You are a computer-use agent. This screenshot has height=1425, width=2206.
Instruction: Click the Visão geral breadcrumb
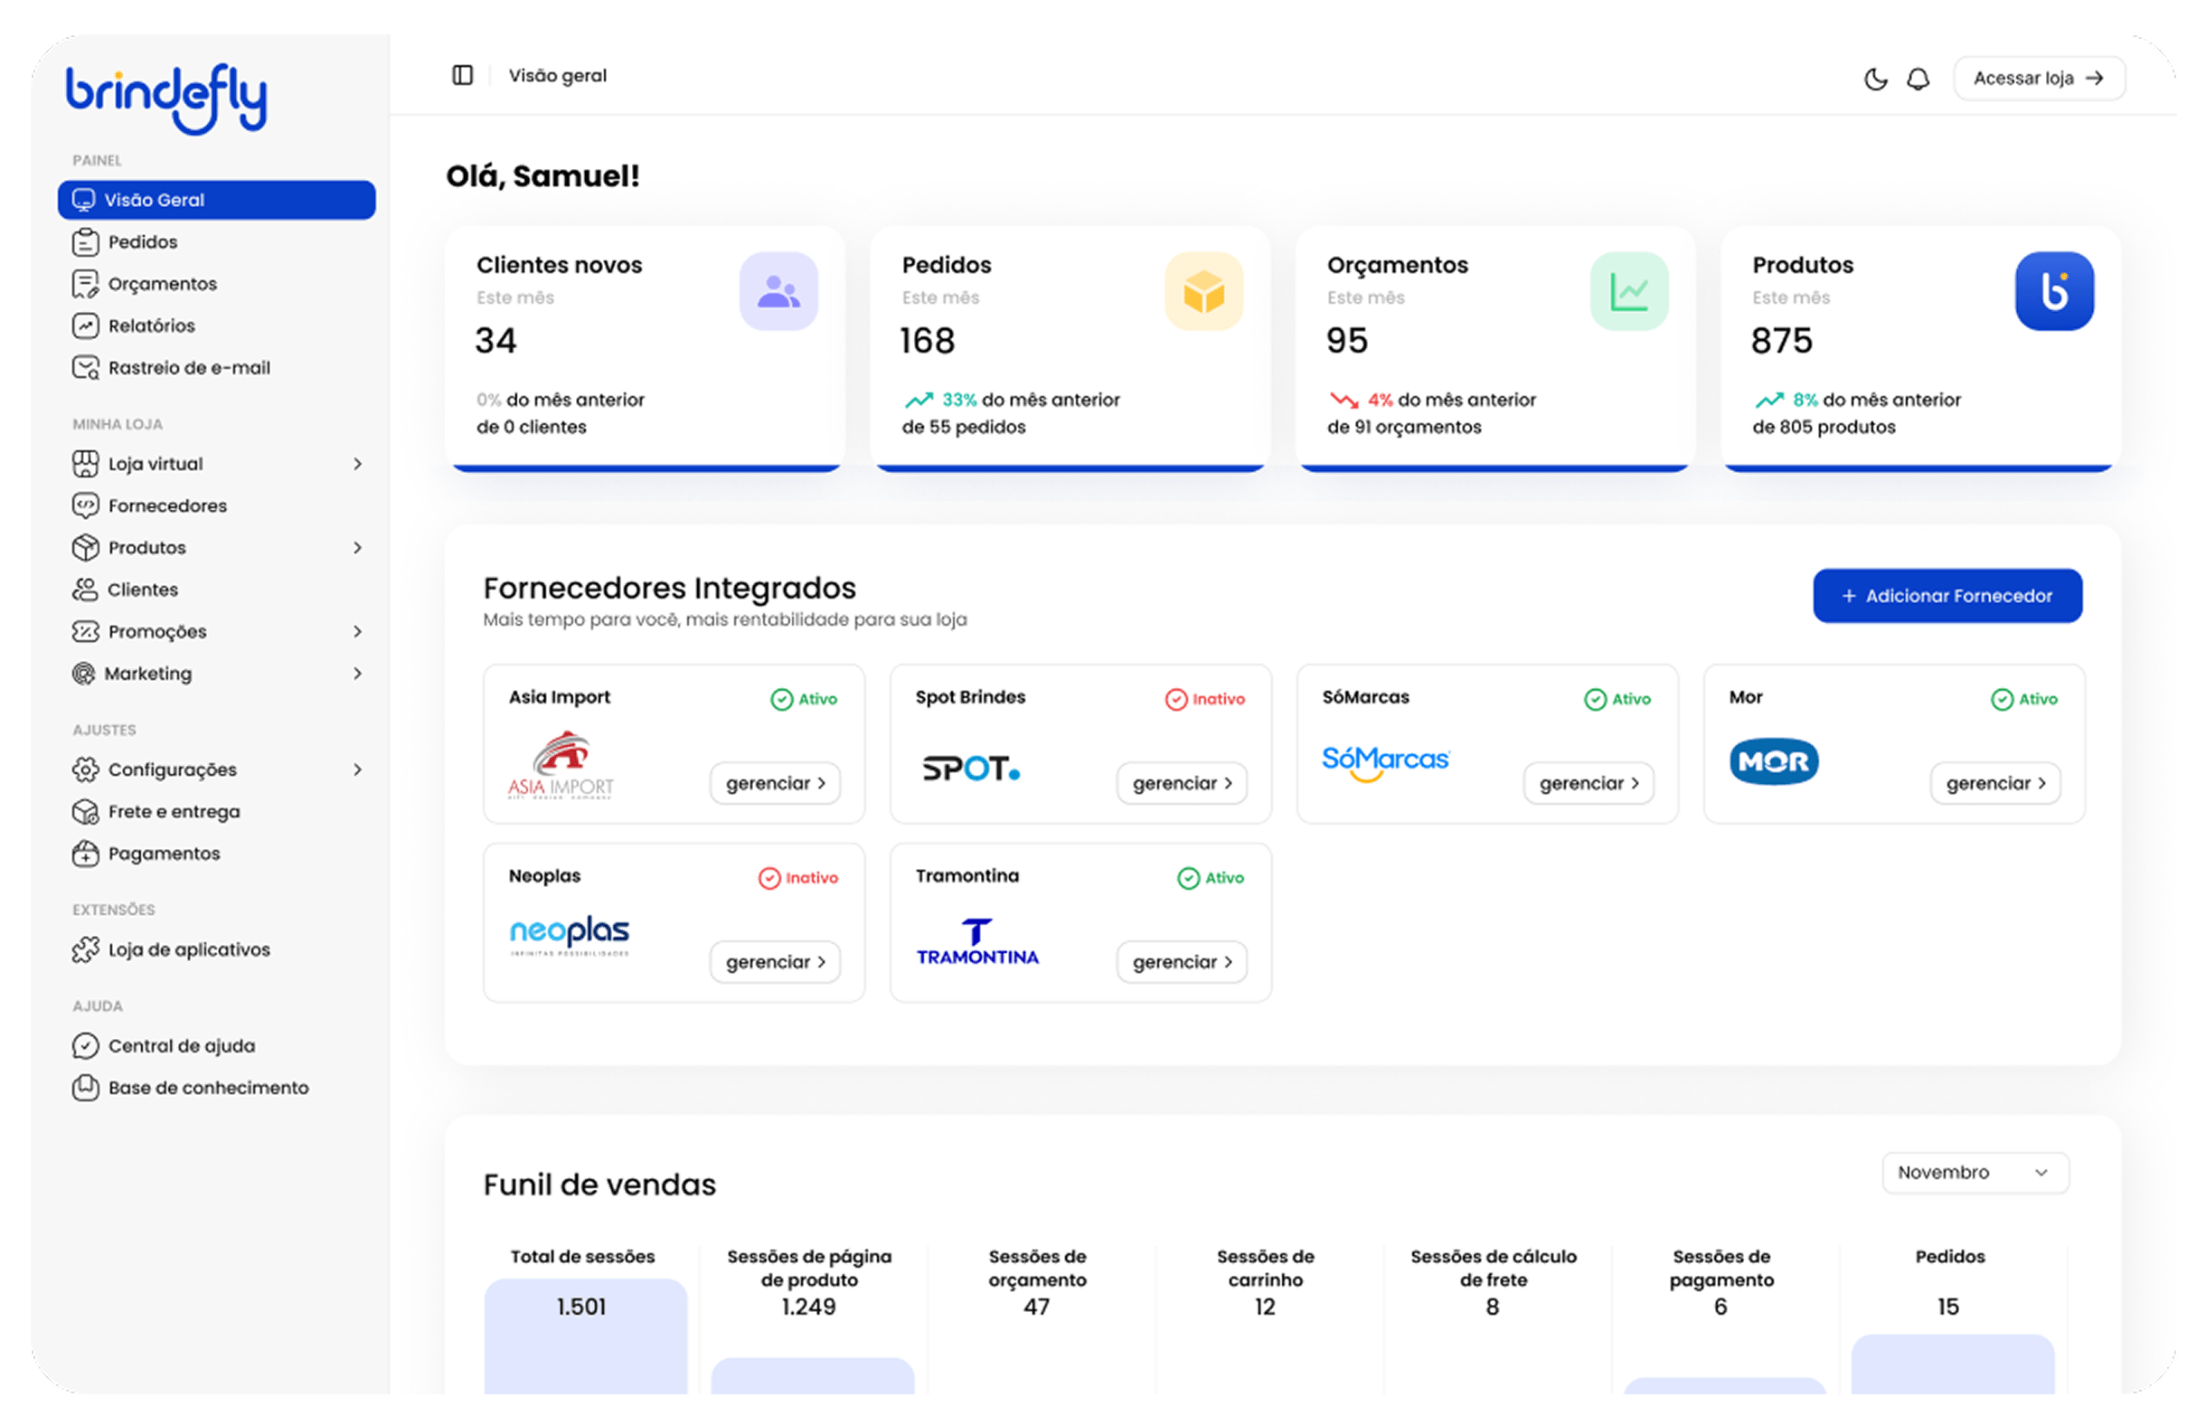pyautogui.click(x=558, y=76)
